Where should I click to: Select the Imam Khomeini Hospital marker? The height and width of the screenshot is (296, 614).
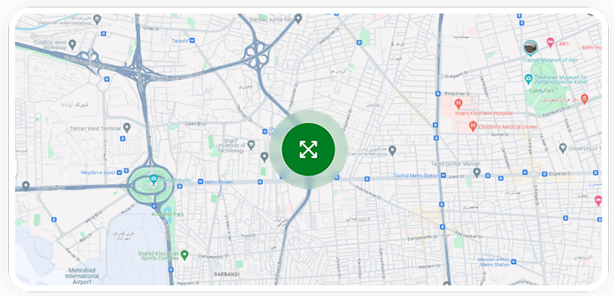pos(458,104)
